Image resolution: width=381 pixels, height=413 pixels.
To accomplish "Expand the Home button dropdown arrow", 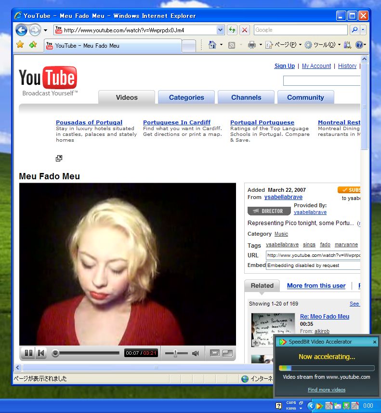I will tap(221, 45).
